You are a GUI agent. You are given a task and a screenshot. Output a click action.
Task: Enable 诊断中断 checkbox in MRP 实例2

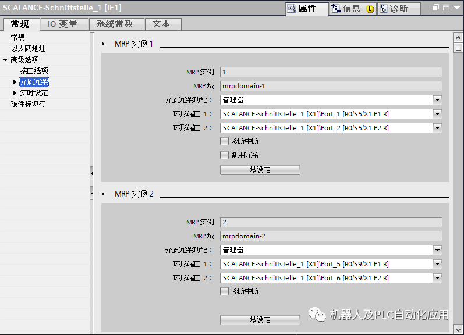point(224,291)
